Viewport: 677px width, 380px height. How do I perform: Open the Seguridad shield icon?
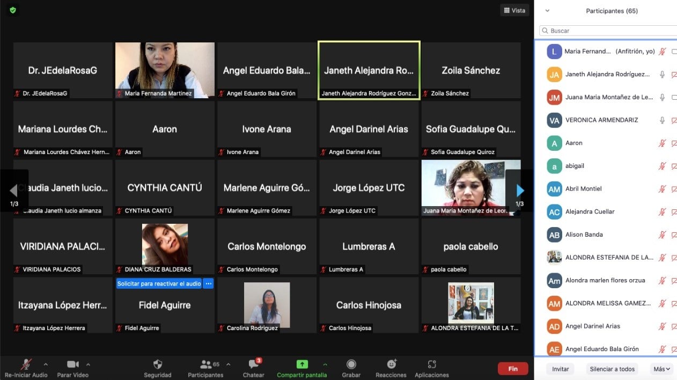[x=157, y=364]
